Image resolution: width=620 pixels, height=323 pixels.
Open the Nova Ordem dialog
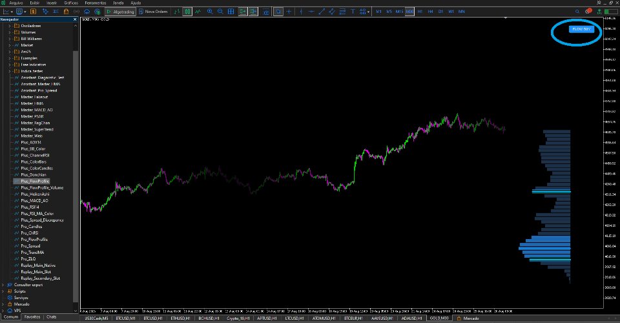154,12
